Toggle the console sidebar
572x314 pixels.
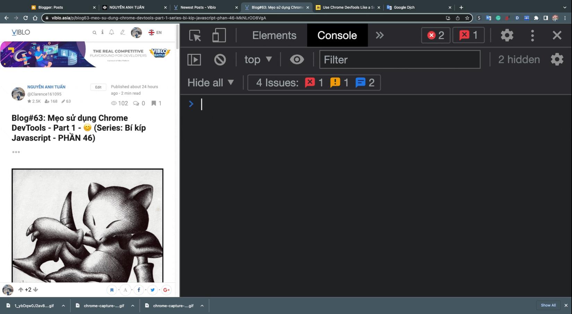[x=194, y=59]
